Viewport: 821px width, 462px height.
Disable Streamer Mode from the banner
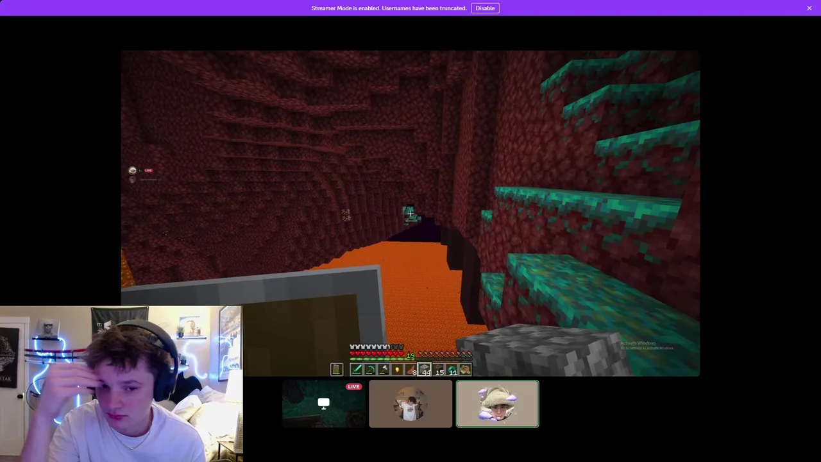(x=485, y=8)
